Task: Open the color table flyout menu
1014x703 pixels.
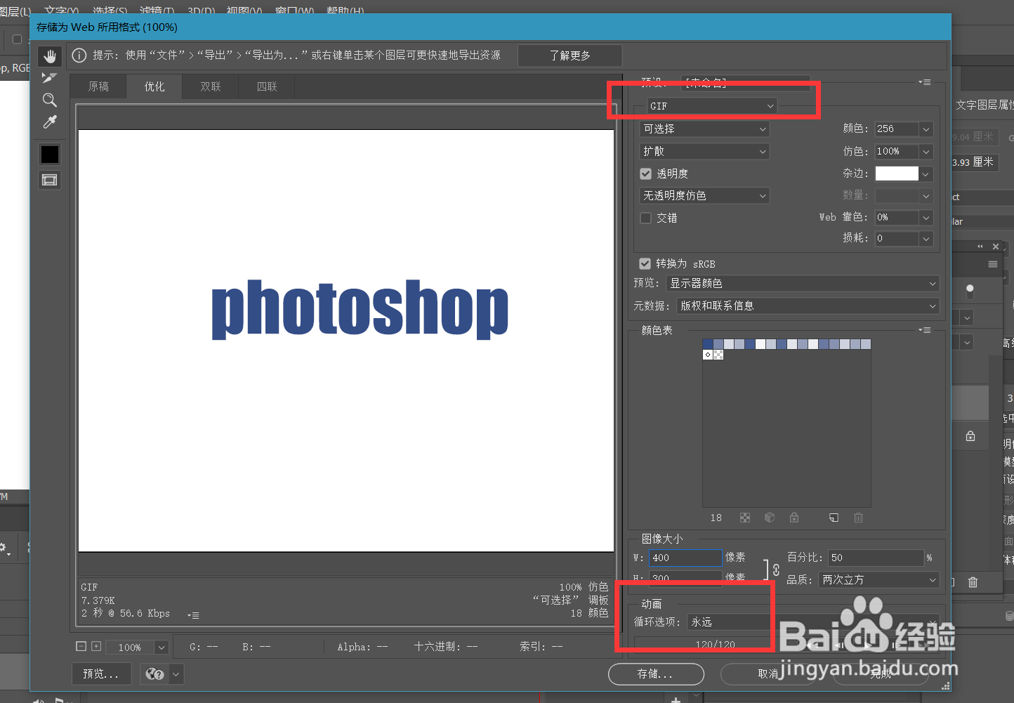Action: click(925, 330)
